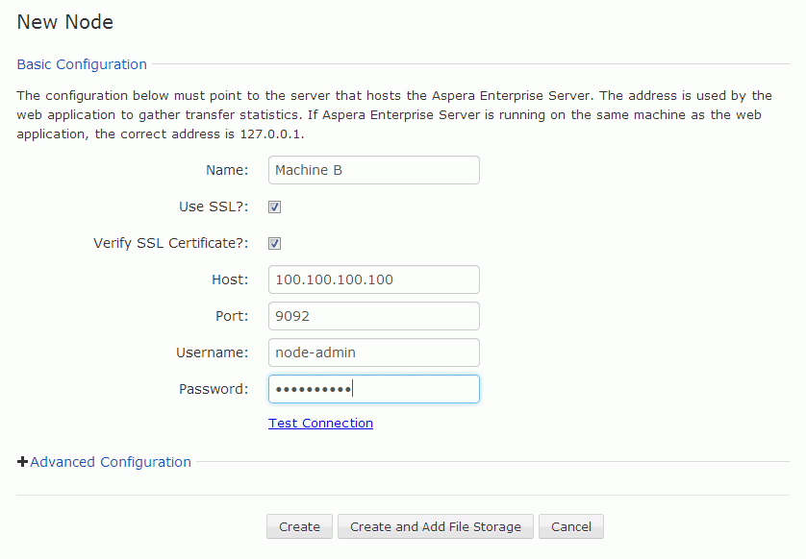
Task: Click Create and Add File Storage
Action: pyautogui.click(x=436, y=526)
